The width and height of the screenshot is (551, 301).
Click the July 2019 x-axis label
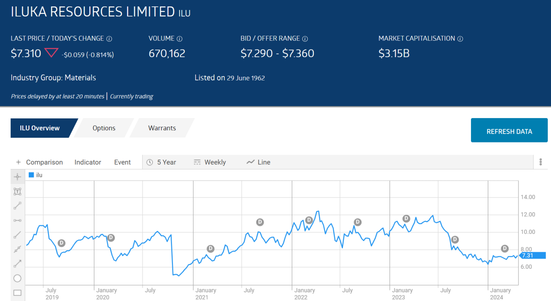pos(52,294)
